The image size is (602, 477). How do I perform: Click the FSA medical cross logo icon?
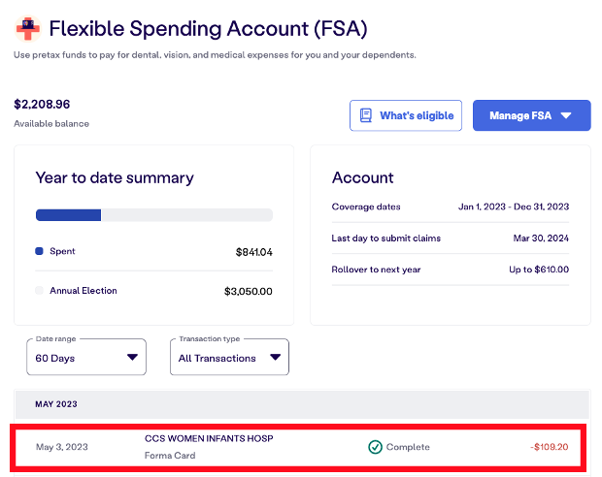click(28, 27)
